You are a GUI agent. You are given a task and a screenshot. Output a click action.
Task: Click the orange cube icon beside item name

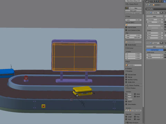coord(127,65)
